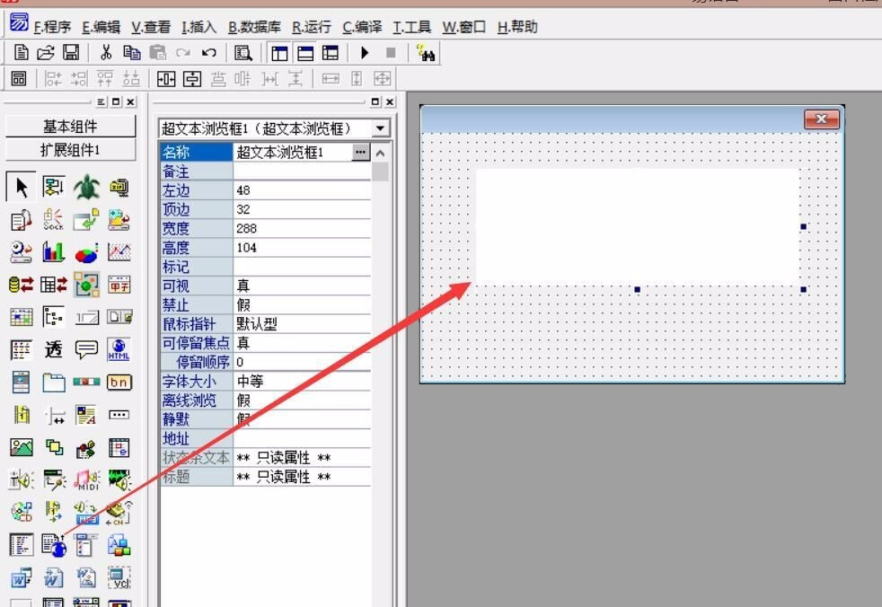
Task: Toggle the 离线浏览 property value
Action: pyautogui.click(x=302, y=400)
